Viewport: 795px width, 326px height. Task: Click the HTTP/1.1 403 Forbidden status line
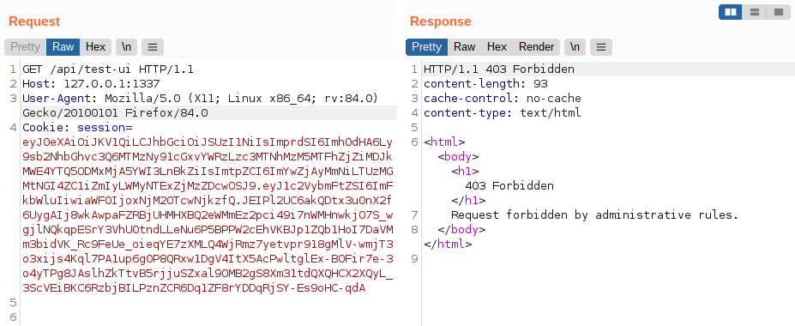499,69
